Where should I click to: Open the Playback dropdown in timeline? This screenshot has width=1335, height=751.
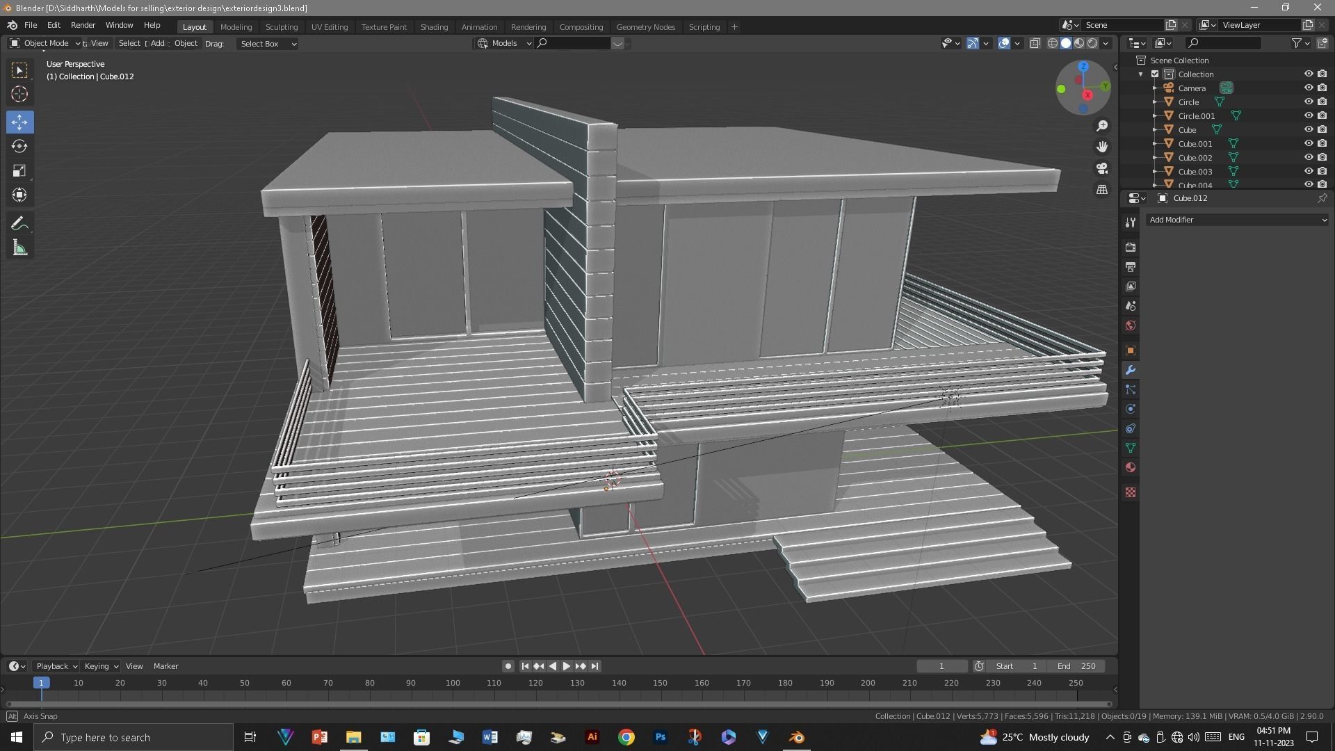point(56,666)
